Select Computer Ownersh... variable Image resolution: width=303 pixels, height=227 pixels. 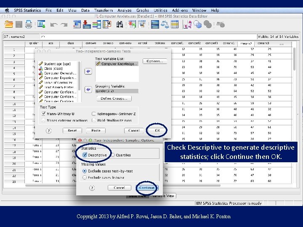coord(58,73)
